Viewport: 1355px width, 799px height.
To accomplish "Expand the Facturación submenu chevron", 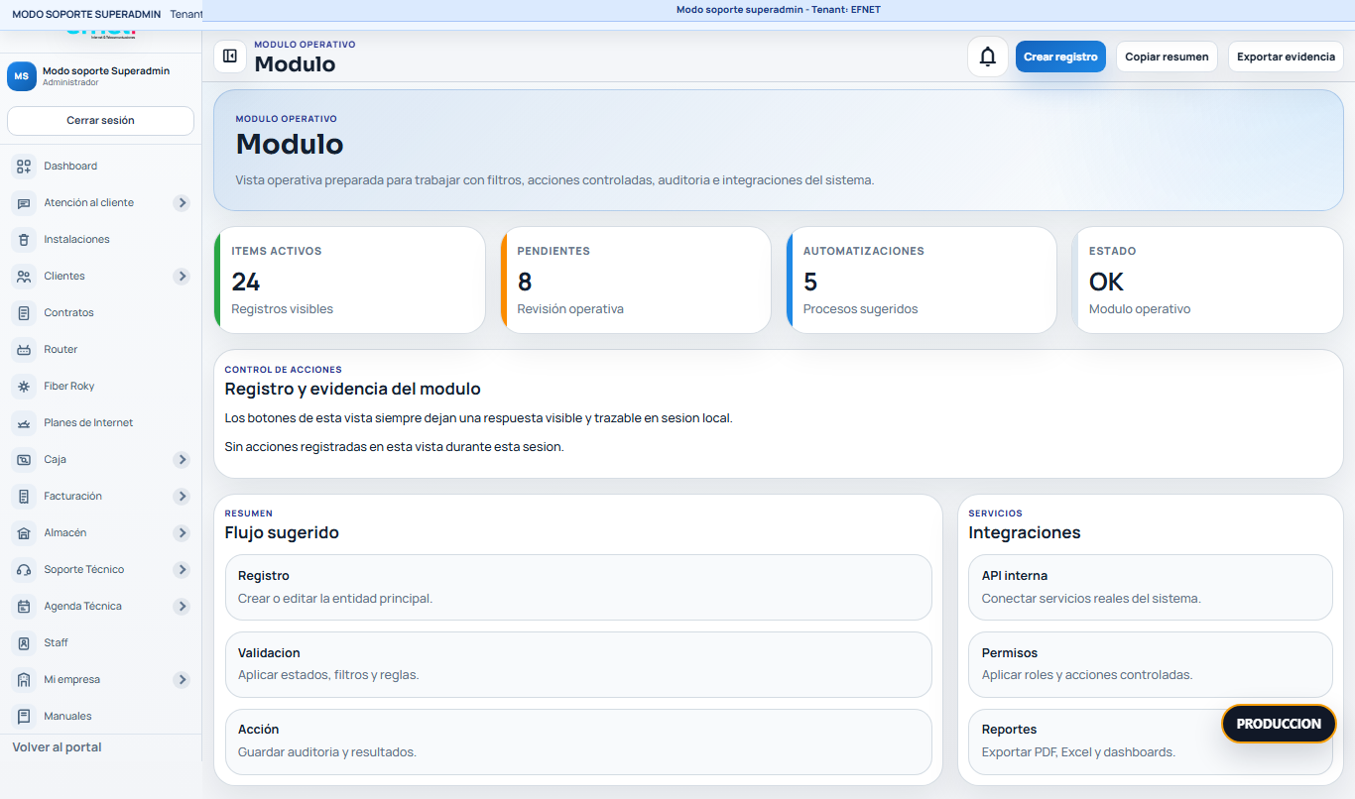I will pyautogui.click(x=182, y=497).
